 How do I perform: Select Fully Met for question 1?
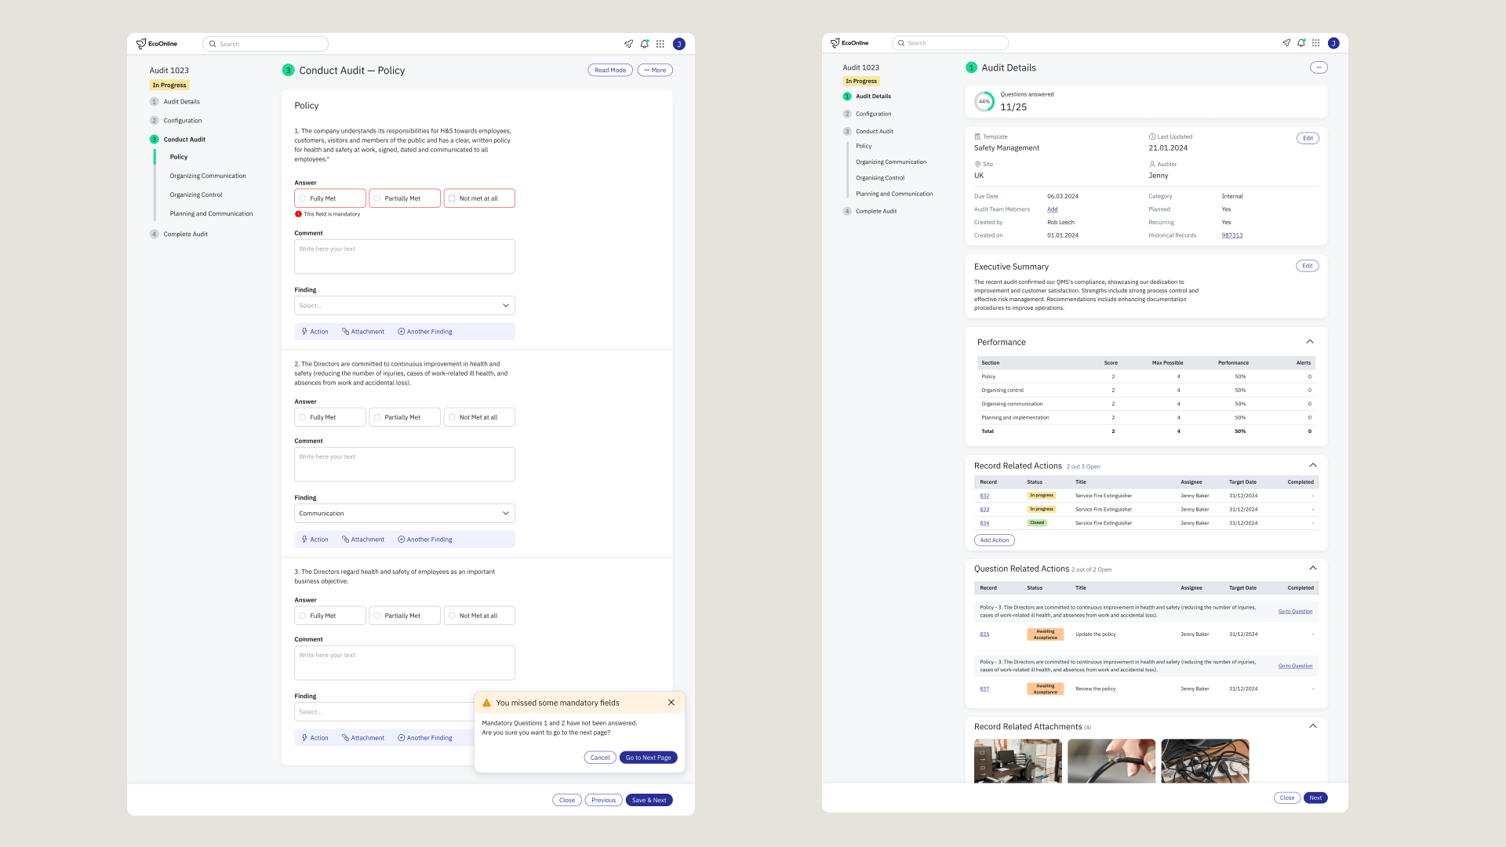(x=330, y=198)
